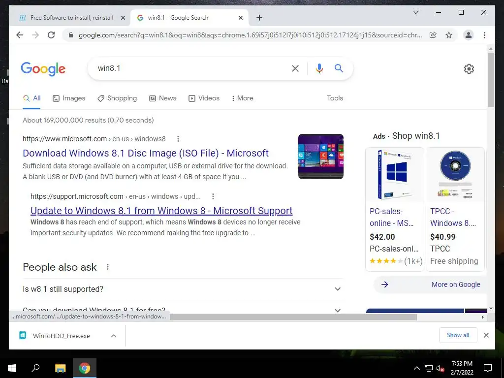The height and width of the screenshot is (378, 504).
Task: Open Google quick settings gear
Action: [x=469, y=69]
